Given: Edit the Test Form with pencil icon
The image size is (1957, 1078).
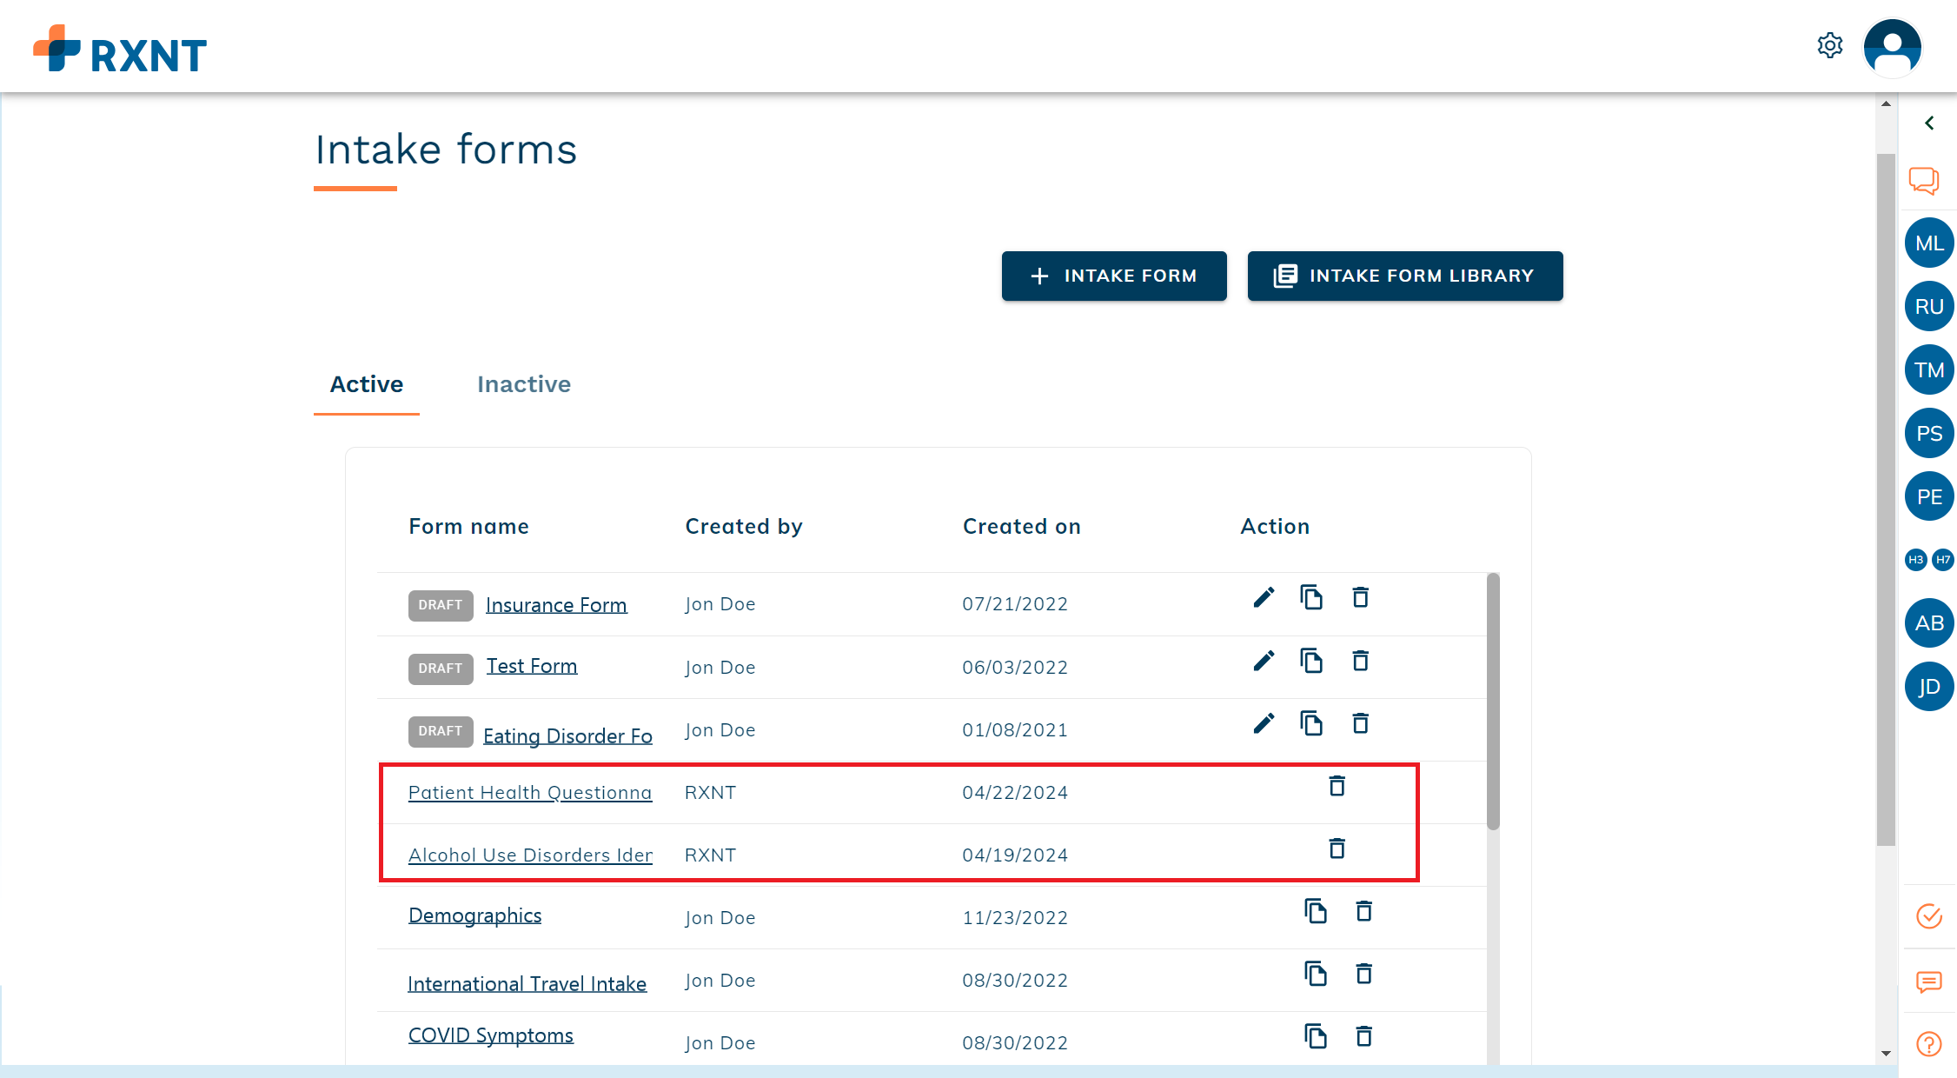Looking at the screenshot, I should click(1264, 661).
